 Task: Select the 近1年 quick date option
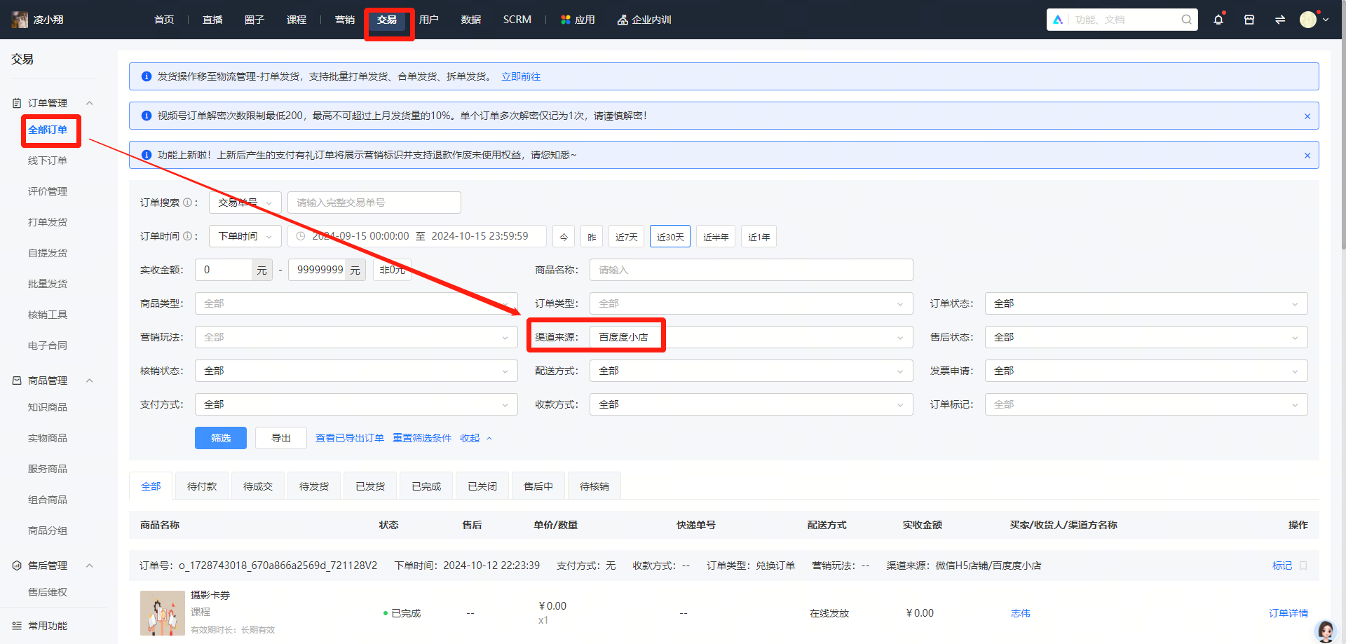pyautogui.click(x=759, y=237)
